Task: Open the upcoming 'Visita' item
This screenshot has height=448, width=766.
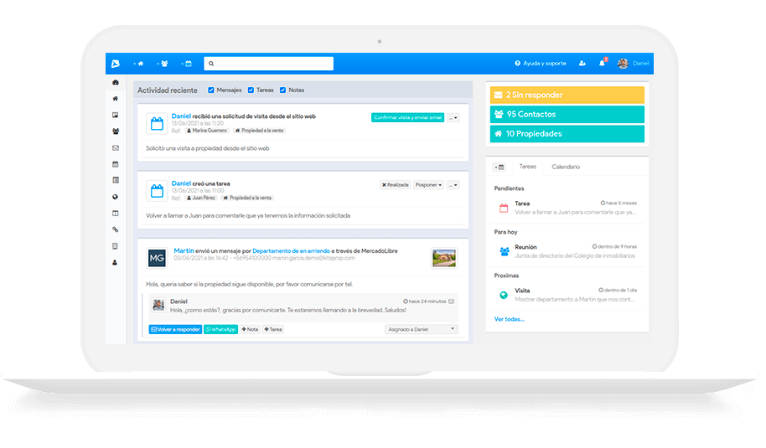Action: tap(567, 295)
